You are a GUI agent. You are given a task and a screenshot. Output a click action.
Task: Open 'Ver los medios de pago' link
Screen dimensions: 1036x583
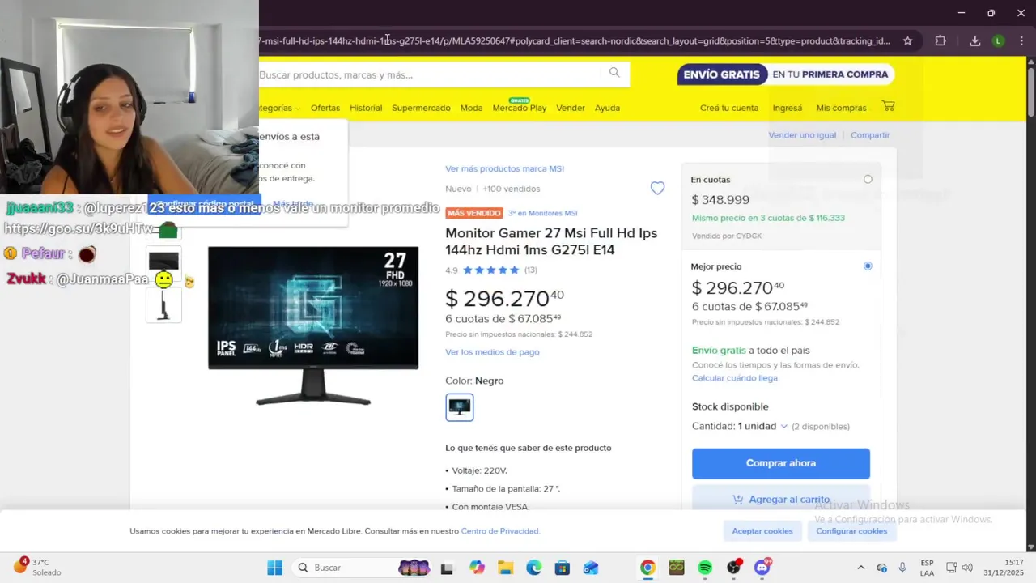pyautogui.click(x=492, y=352)
